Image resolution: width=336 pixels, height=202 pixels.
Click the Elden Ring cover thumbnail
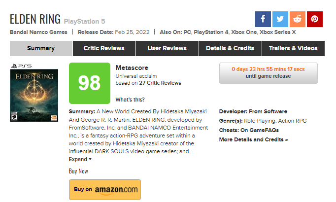(x=34, y=96)
